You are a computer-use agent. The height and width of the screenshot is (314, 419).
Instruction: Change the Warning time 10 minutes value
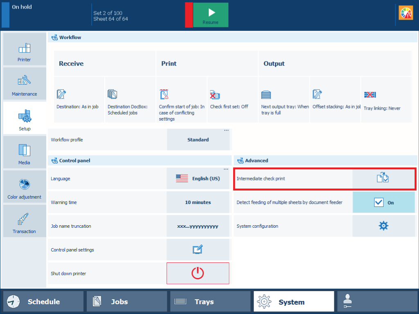click(198, 202)
